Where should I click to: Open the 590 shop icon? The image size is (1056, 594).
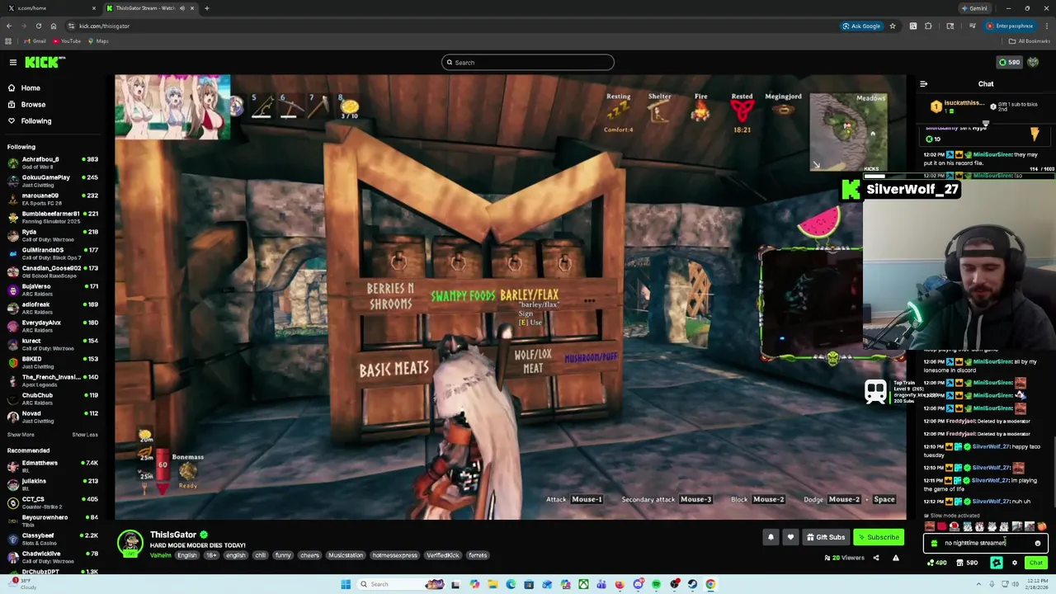pos(966,563)
